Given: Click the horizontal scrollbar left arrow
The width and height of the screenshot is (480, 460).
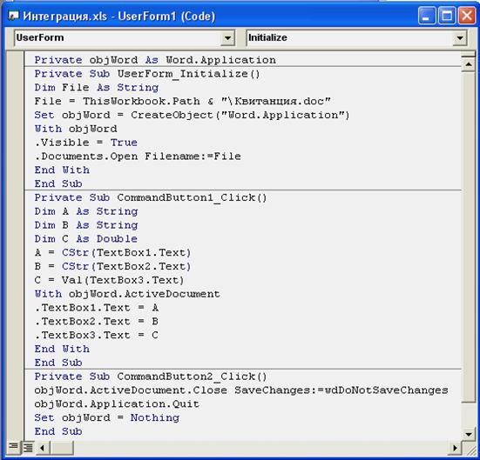Looking at the screenshot, I should tap(43, 448).
